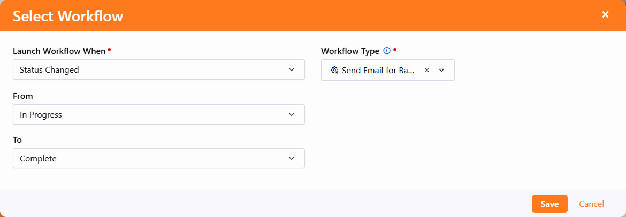Click the gear icon in Workflow Type field

(335, 70)
